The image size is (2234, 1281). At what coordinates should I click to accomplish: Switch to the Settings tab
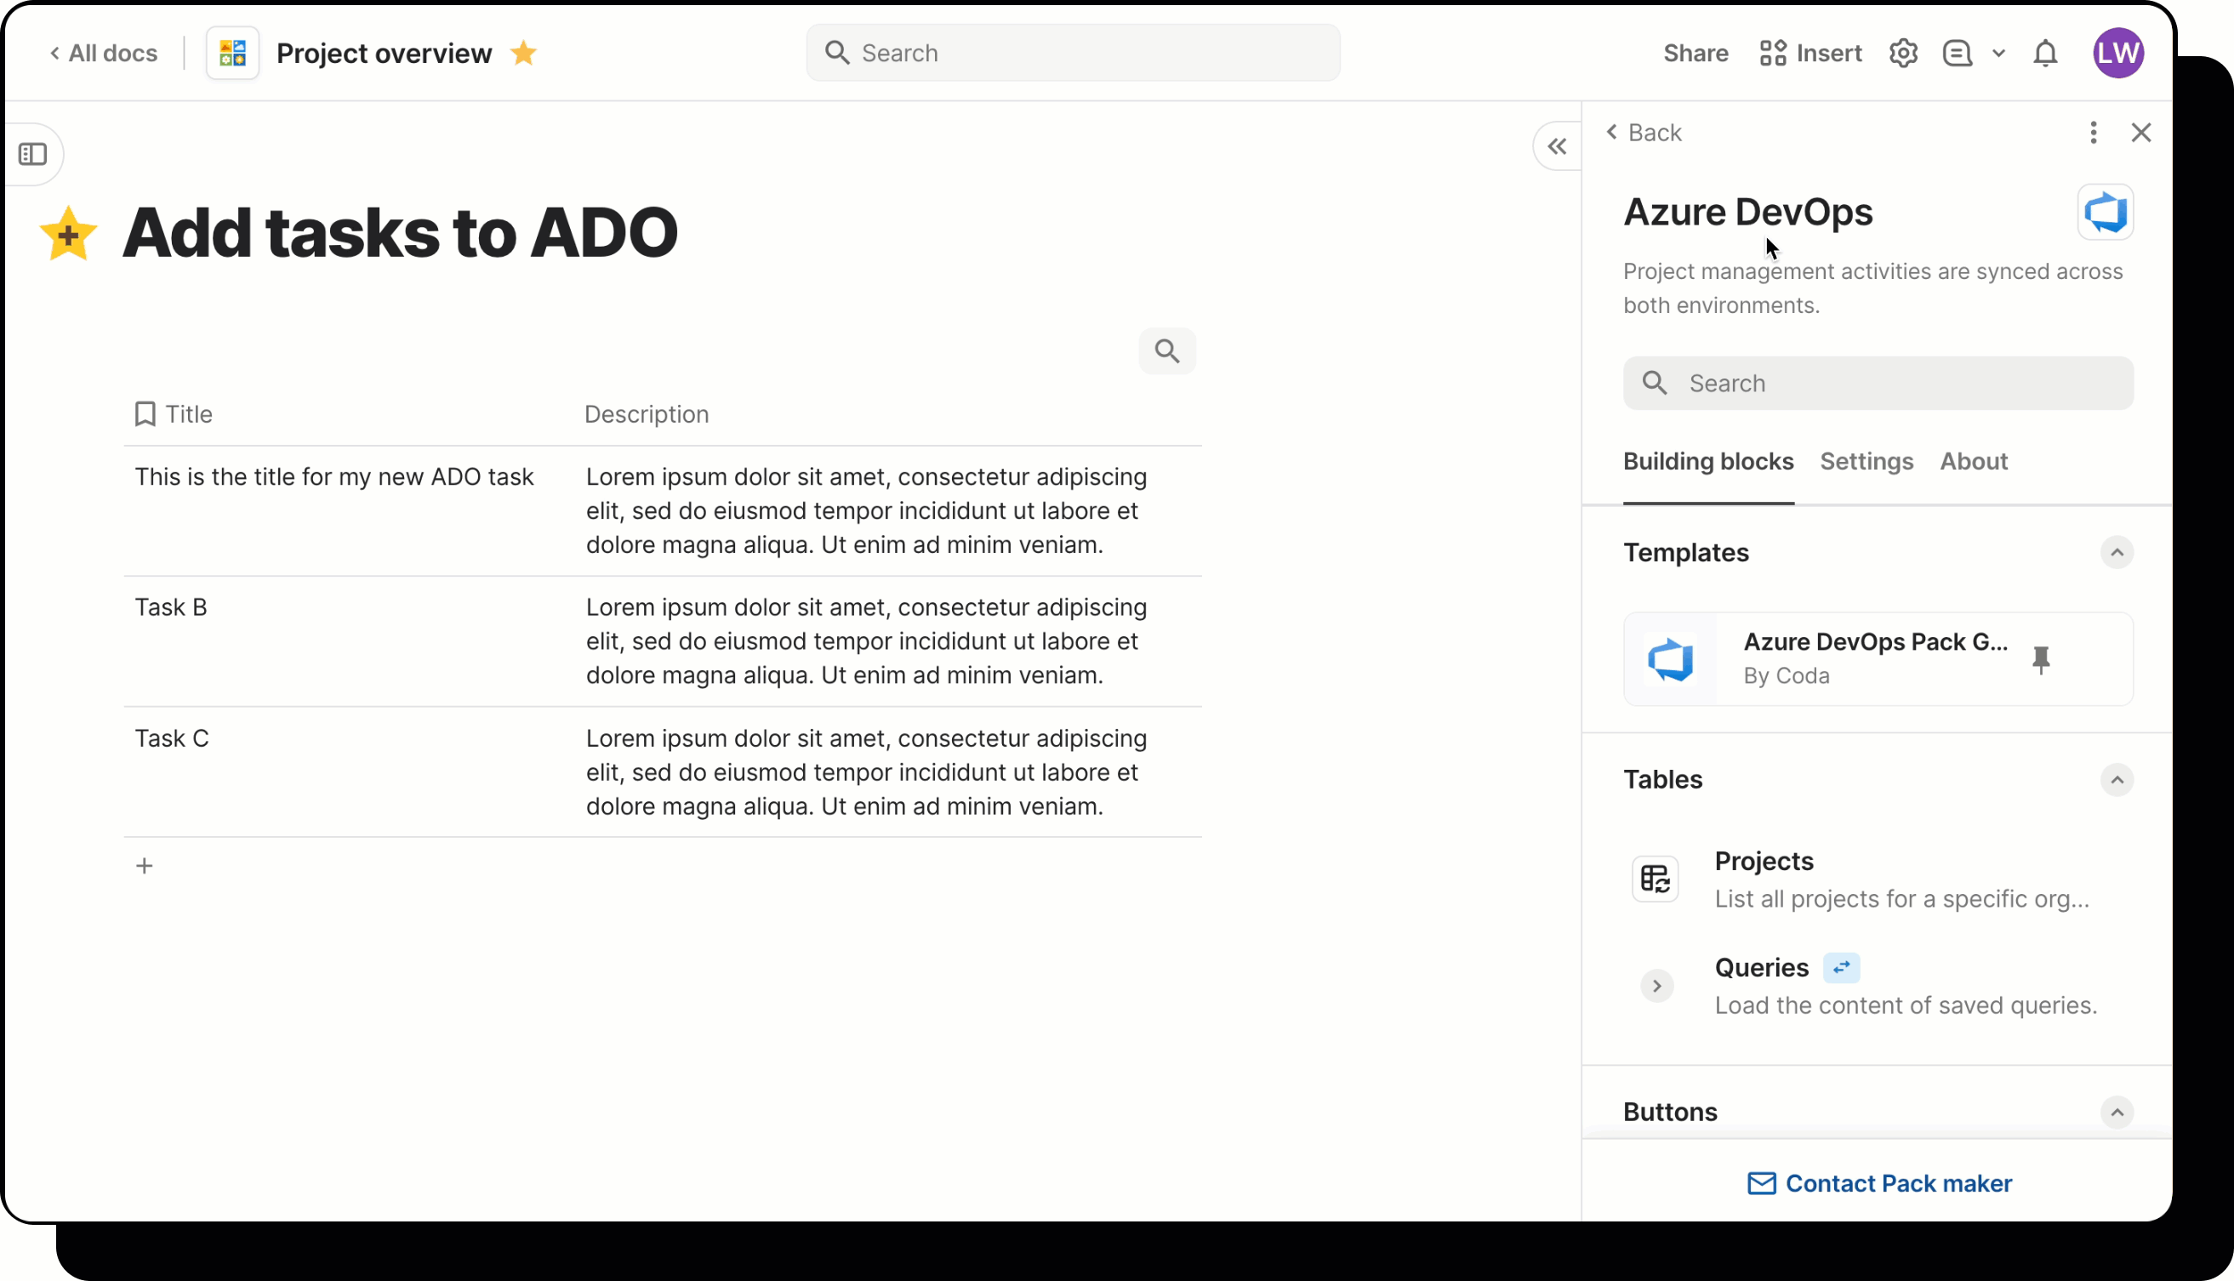(1866, 461)
